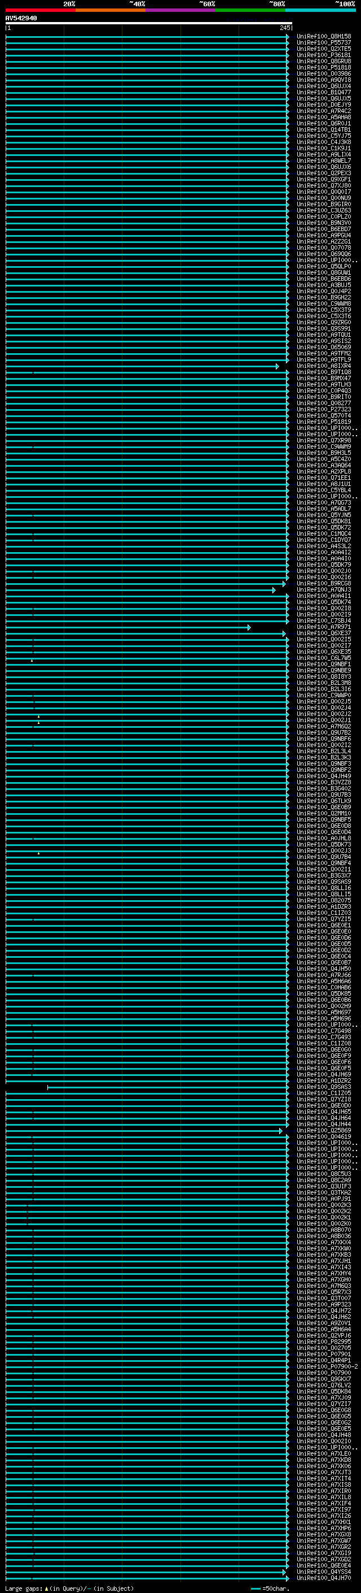Select hit label UniRef100_C5YJ75
This screenshot has height=1593, width=361.
(x=324, y=136)
